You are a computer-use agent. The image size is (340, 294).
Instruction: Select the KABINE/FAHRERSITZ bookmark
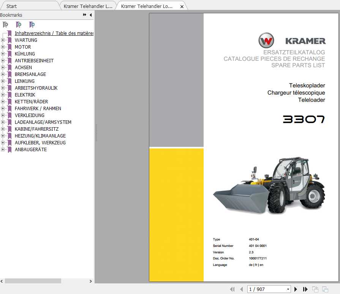click(36, 129)
